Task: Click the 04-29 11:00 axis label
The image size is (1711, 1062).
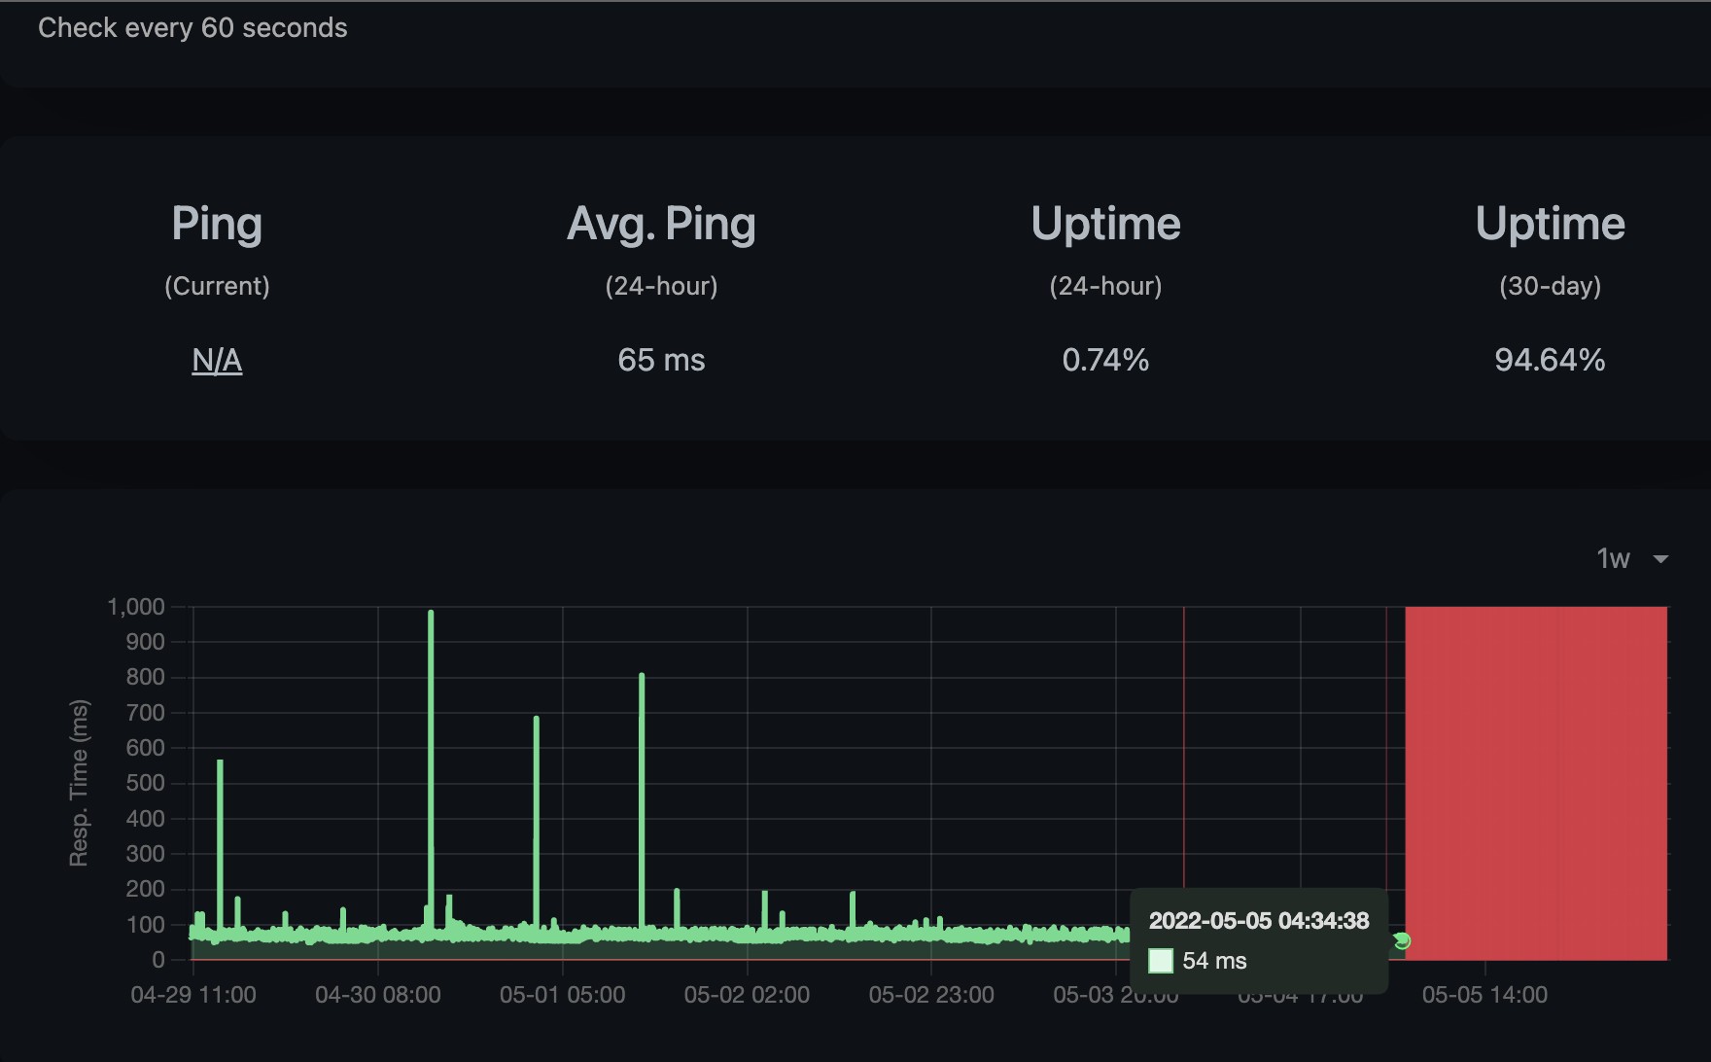Action: 193,995
